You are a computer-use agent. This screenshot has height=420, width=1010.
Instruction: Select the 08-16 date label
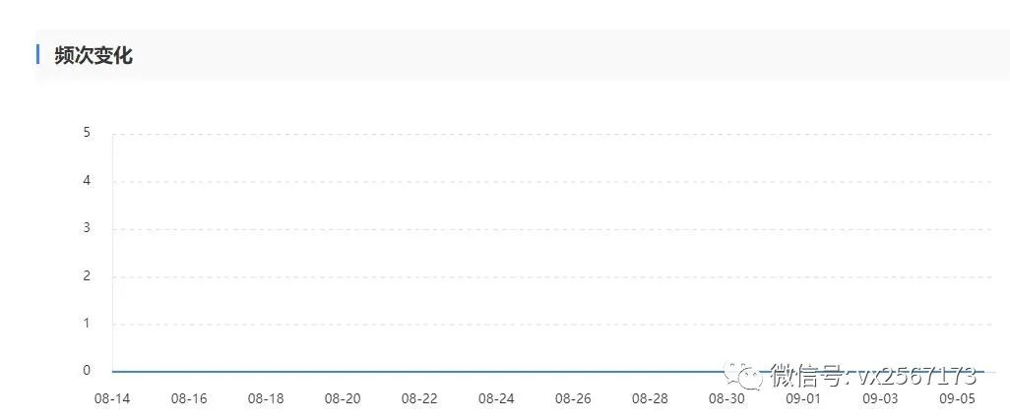[x=189, y=398]
